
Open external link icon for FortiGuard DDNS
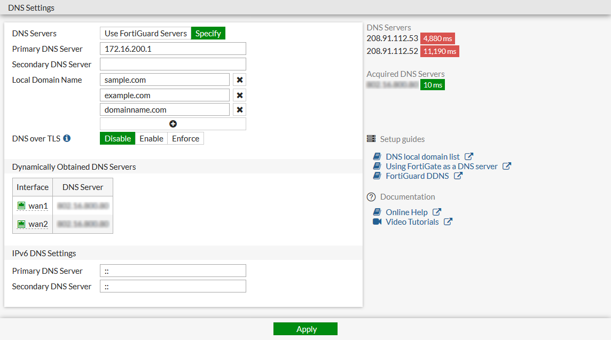point(458,176)
